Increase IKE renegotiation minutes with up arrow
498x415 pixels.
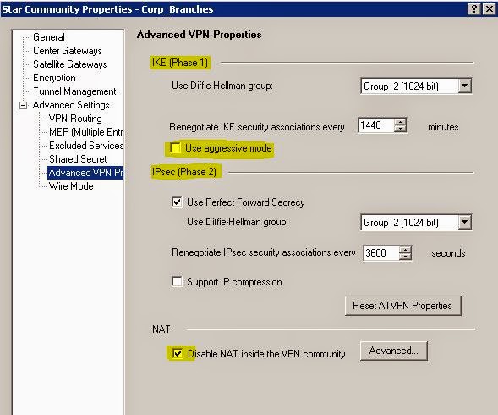tap(400, 122)
